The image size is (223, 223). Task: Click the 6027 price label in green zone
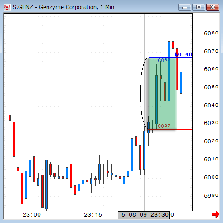tap(164, 126)
